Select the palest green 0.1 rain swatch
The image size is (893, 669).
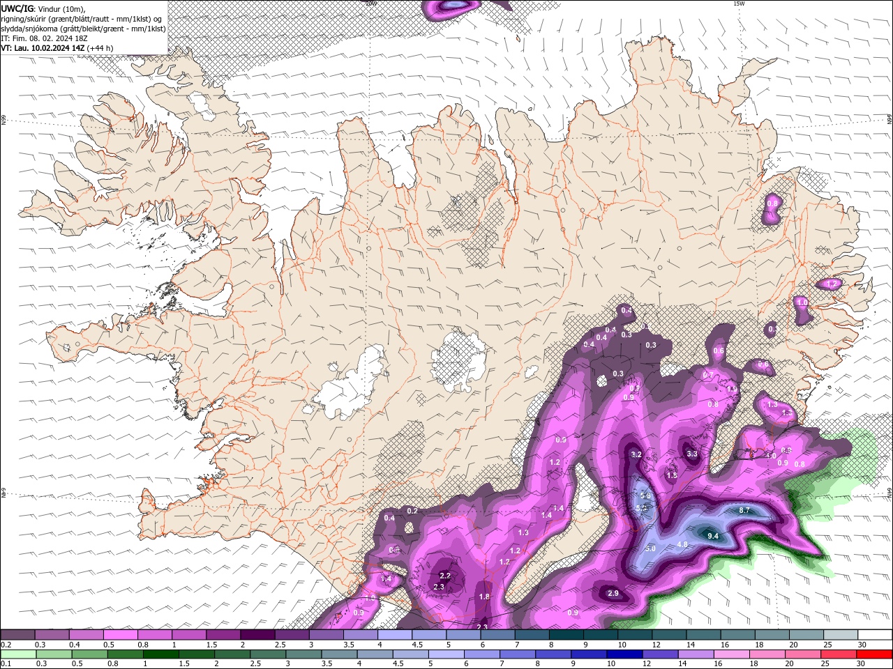point(17,654)
